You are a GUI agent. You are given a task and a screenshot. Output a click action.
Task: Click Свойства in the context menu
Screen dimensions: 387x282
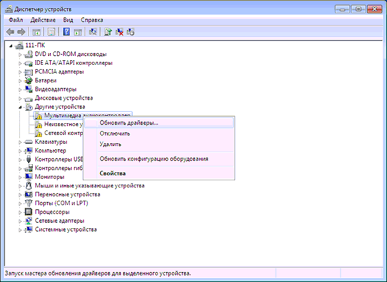click(113, 173)
